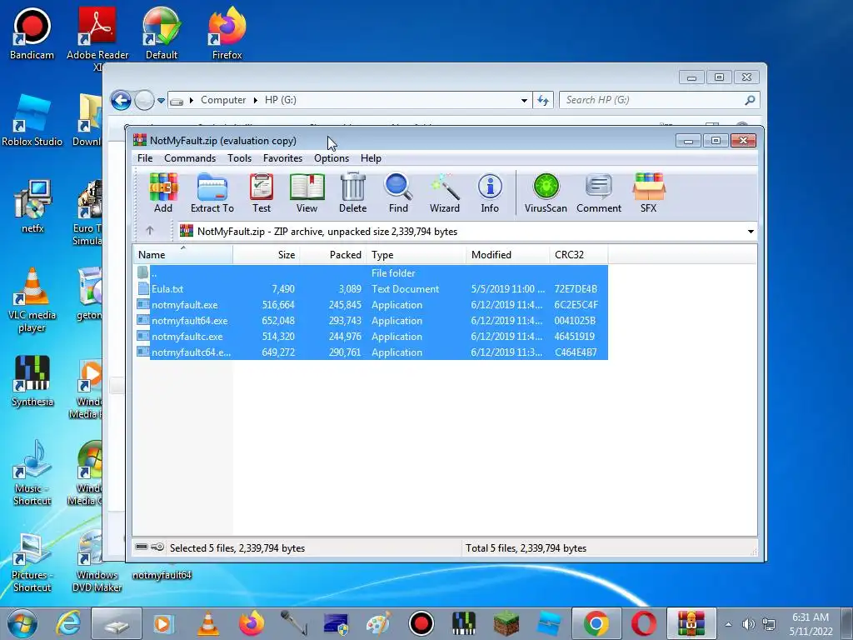The height and width of the screenshot is (640, 853).
Task: Click the key icon in WinRAR status bar
Action: click(157, 547)
